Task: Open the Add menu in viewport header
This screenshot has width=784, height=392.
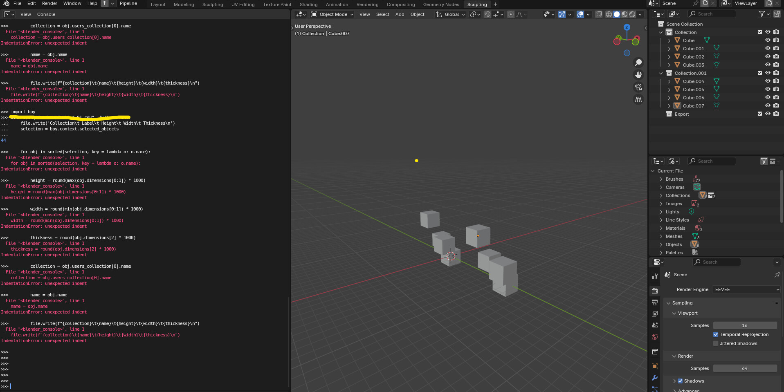Action: [x=400, y=14]
